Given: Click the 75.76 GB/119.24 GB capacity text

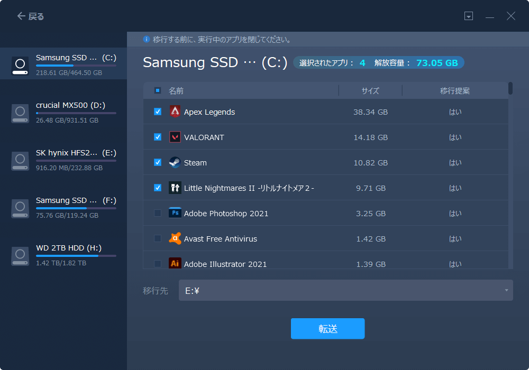Looking at the screenshot, I should (67, 215).
